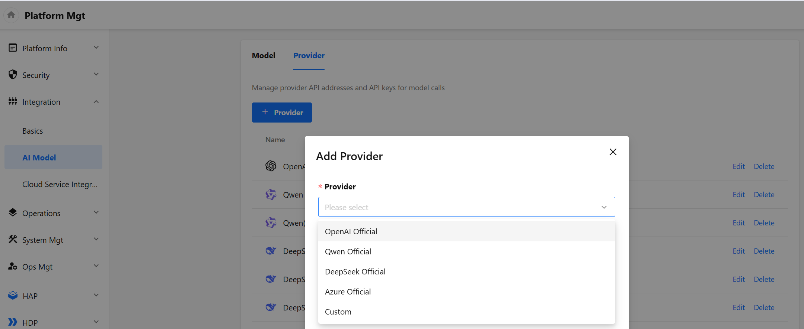Click the blue + Provider button
This screenshot has width=804, height=329.
pos(282,113)
